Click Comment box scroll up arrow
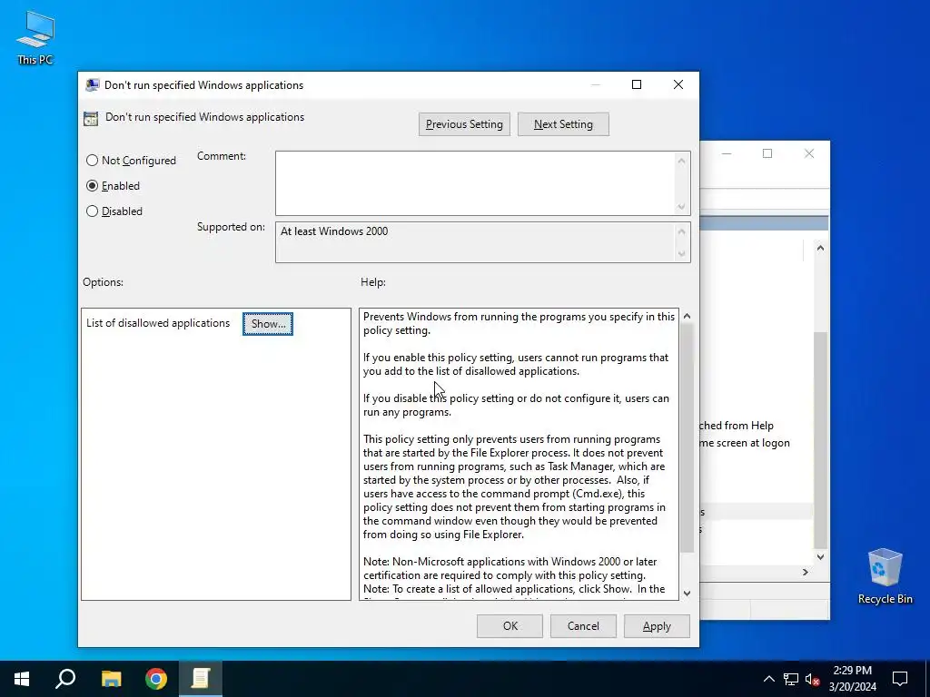This screenshot has height=697, width=930. pyautogui.click(x=681, y=162)
